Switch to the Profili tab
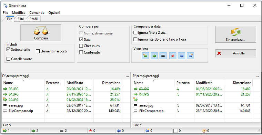This screenshot has width=262, height=135. [34, 19]
